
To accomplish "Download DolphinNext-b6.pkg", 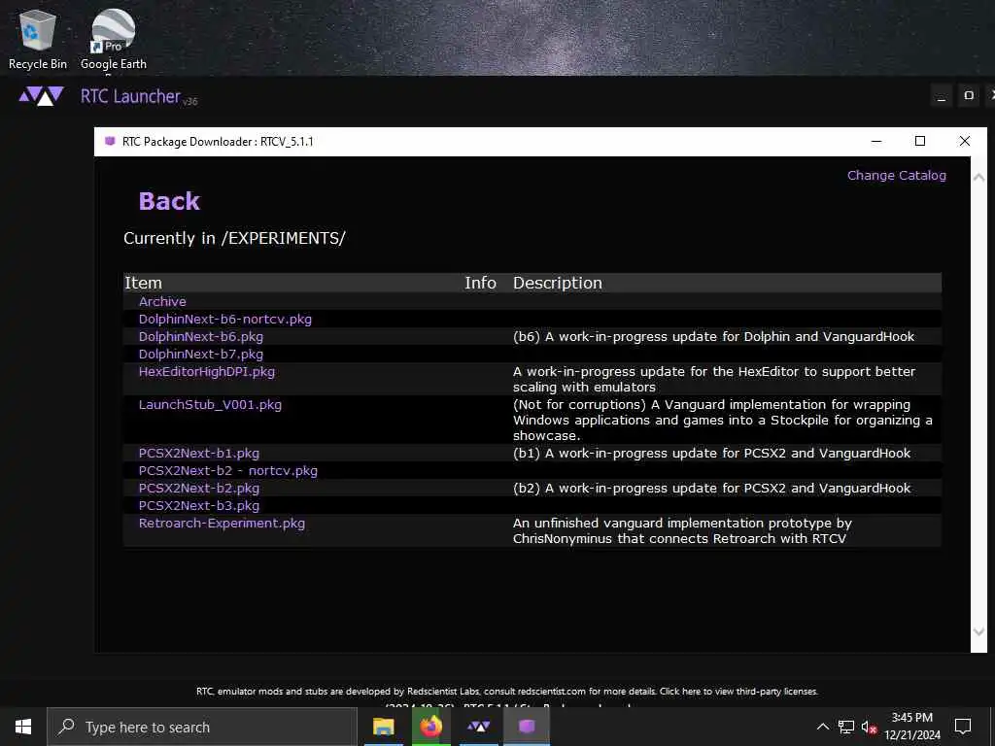I will click(x=200, y=336).
